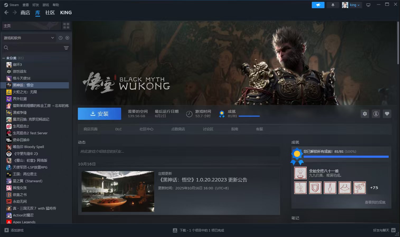400x237 pixels.
Task: Click the game info icon next to gear
Action: tap(376, 114)
